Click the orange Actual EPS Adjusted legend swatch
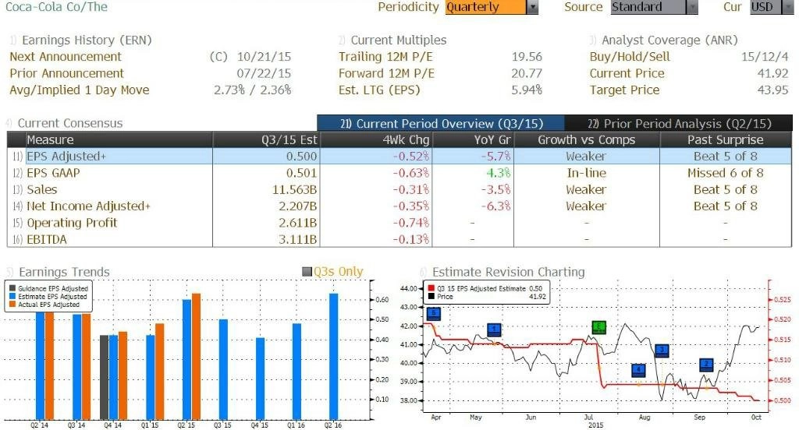 12,305
